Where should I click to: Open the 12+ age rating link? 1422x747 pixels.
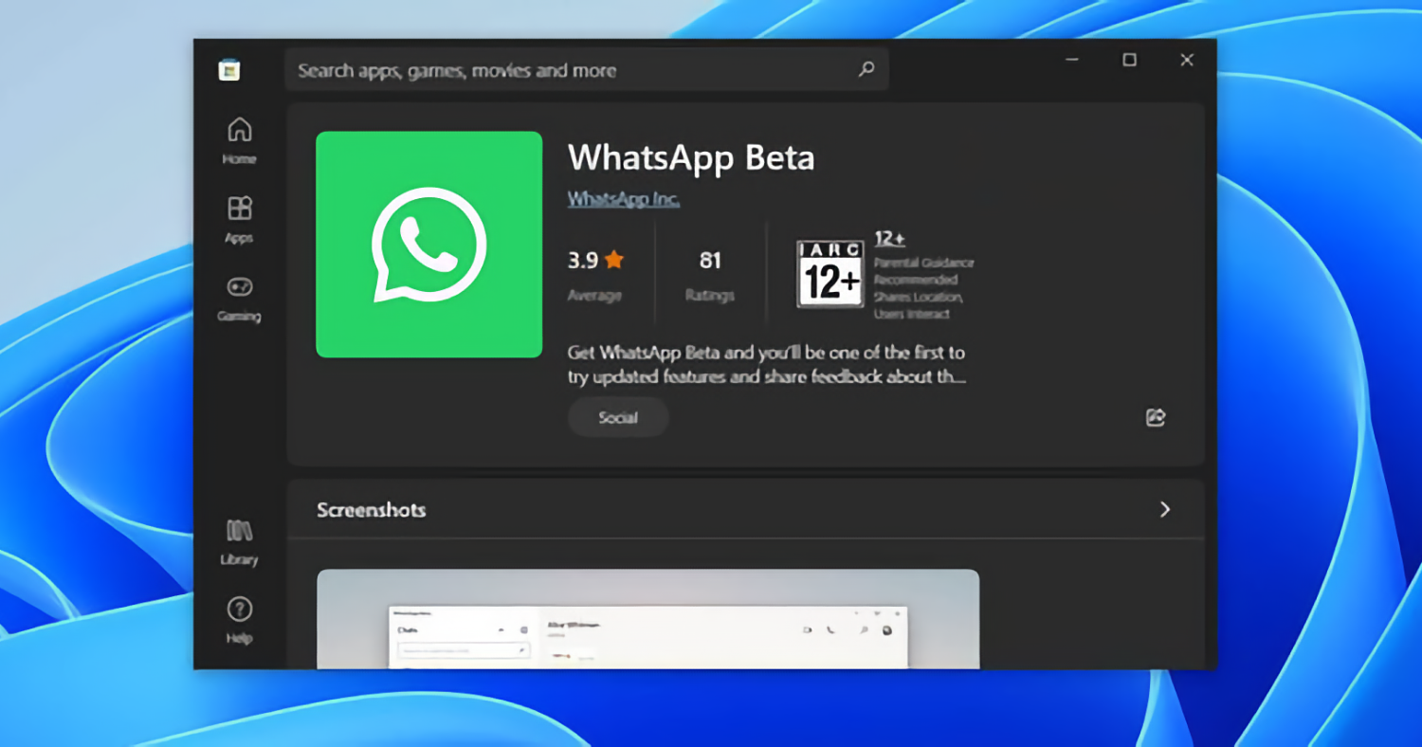(889, 238)
